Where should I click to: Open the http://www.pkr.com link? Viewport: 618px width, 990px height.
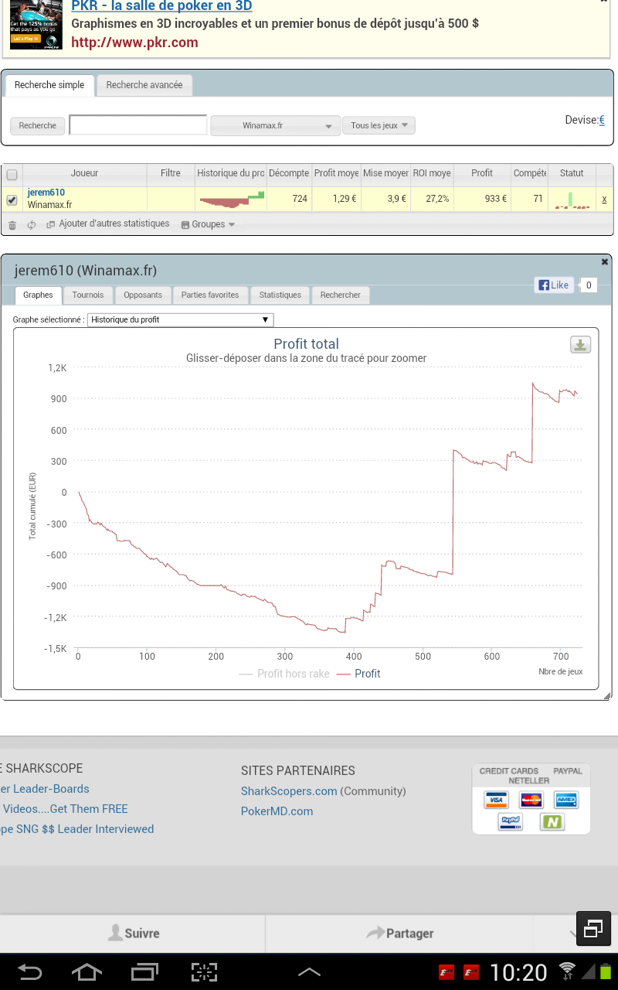pos(134,43)
